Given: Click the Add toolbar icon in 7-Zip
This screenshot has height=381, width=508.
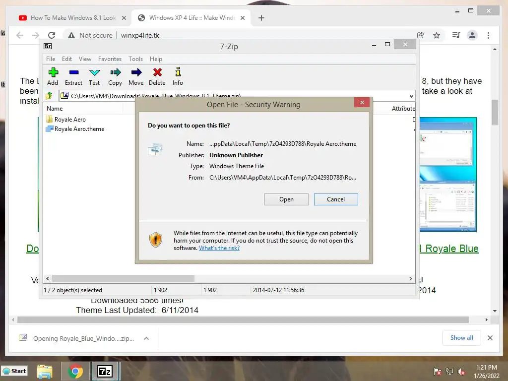Looking at the screenshot, I should pos(53,76).
